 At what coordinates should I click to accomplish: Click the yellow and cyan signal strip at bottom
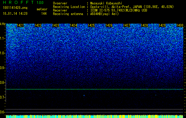[x=95, y=116]
